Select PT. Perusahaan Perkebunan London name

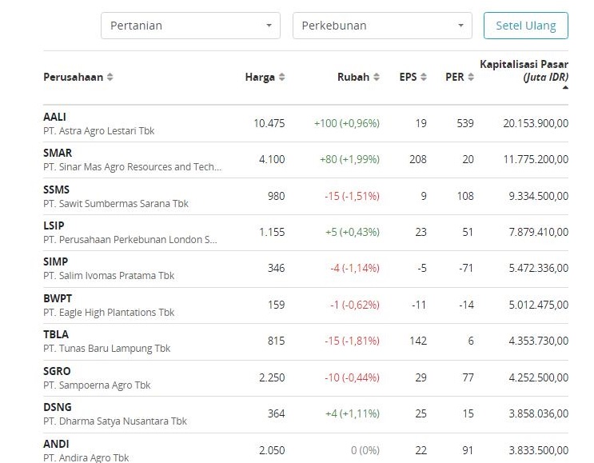[130, 239]
